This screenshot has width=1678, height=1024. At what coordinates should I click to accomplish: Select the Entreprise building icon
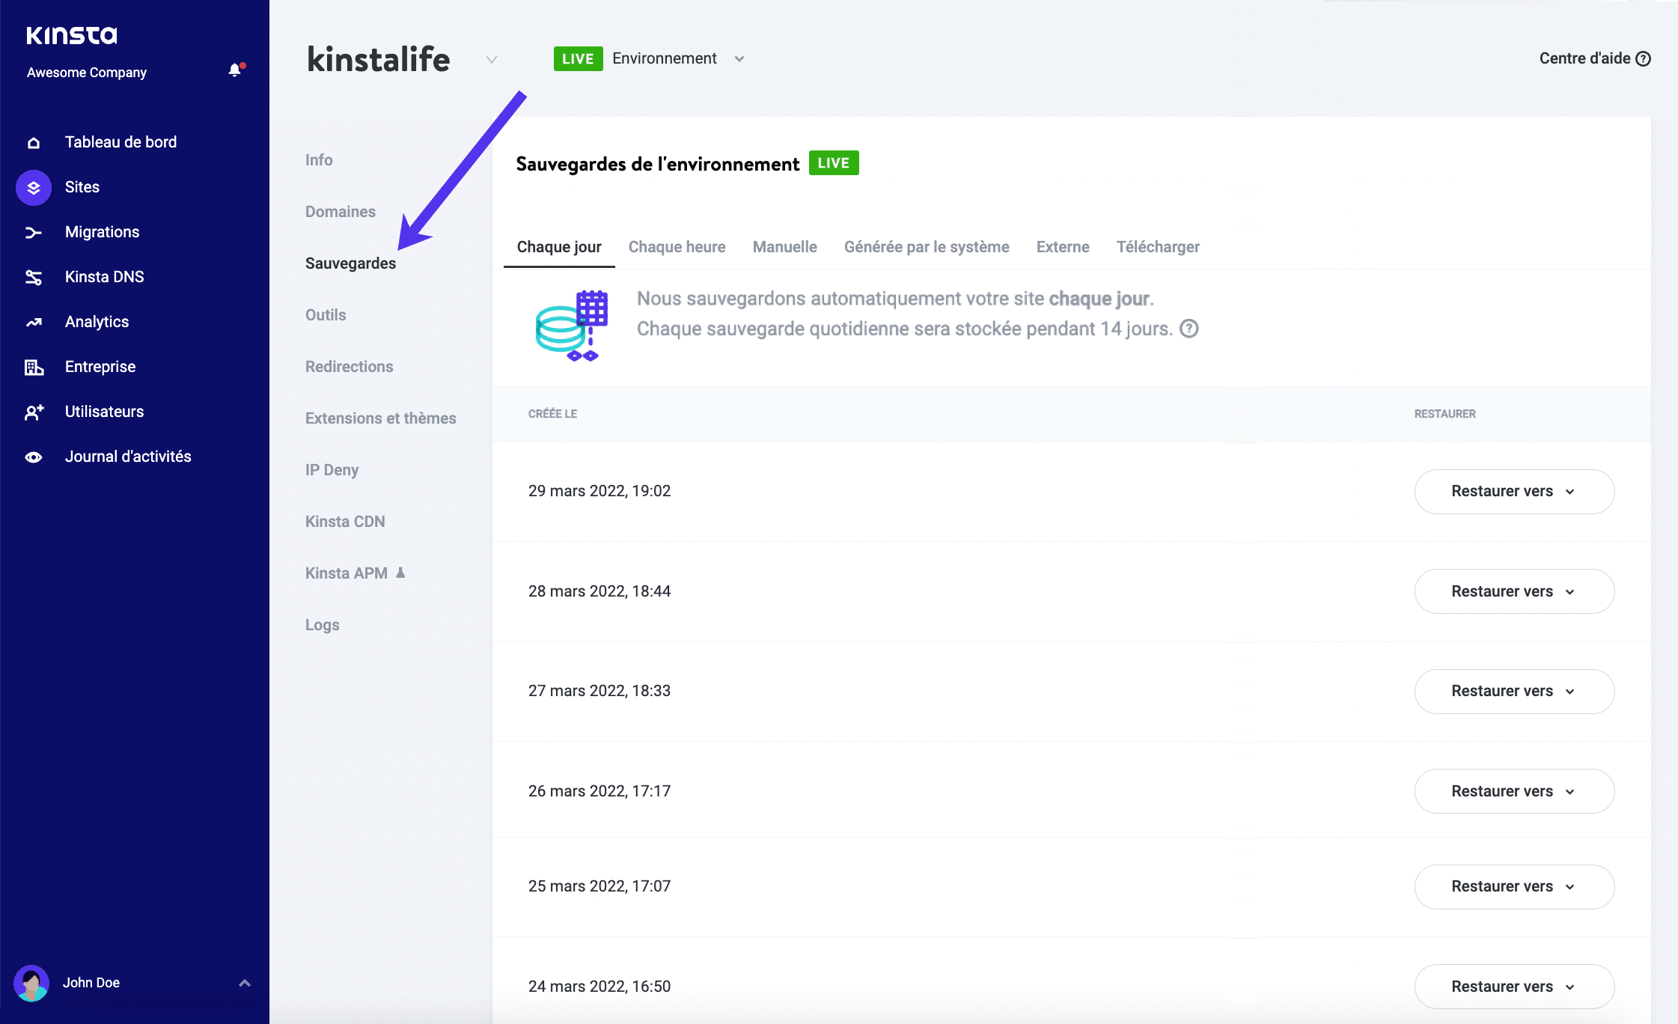pyautogui.click(x=34, y=366)
